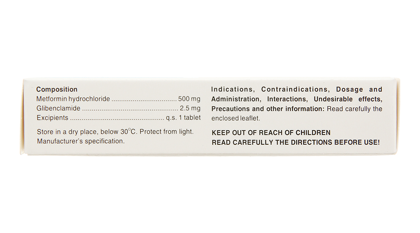
Task: Click the bold word Contraindications
Action: pyautogui.click(x=295, y=90)
